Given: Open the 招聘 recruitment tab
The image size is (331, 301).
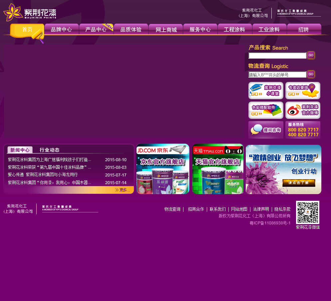Looking at the screenshot, I should tap(304, 29).
